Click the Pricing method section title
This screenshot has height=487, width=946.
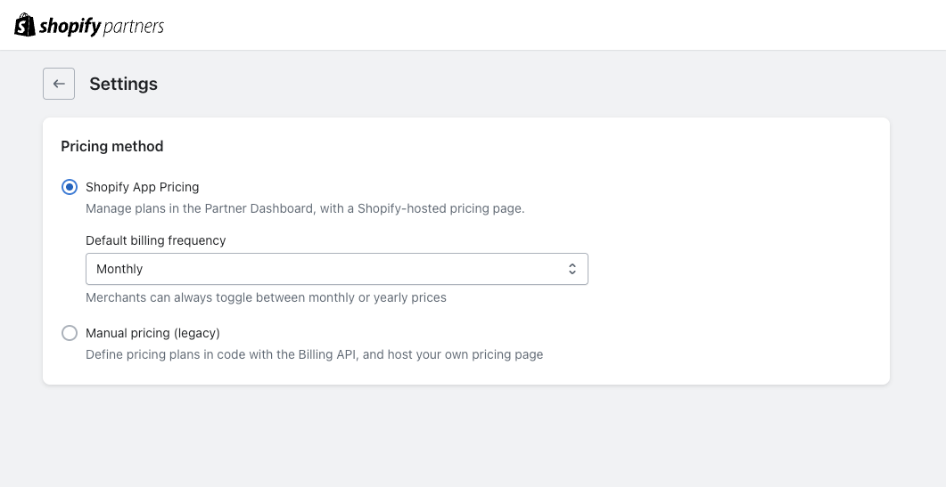tap(112, 147)
